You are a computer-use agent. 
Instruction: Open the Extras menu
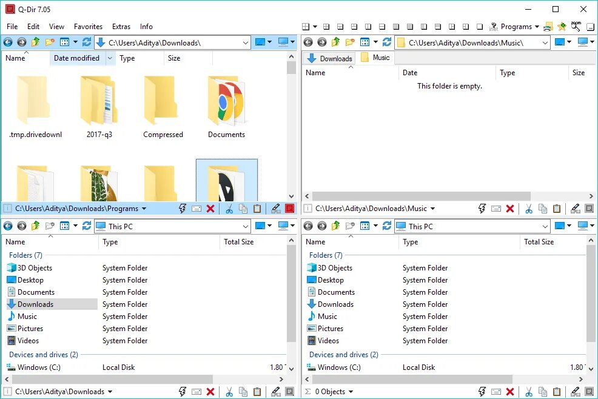pyautogui.click(x=121, y=27)
